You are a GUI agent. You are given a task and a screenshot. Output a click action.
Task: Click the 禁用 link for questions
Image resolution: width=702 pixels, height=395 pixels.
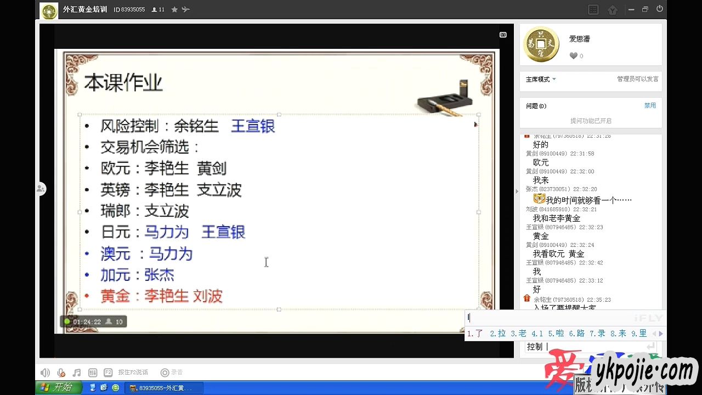click(x=650, y=105)
